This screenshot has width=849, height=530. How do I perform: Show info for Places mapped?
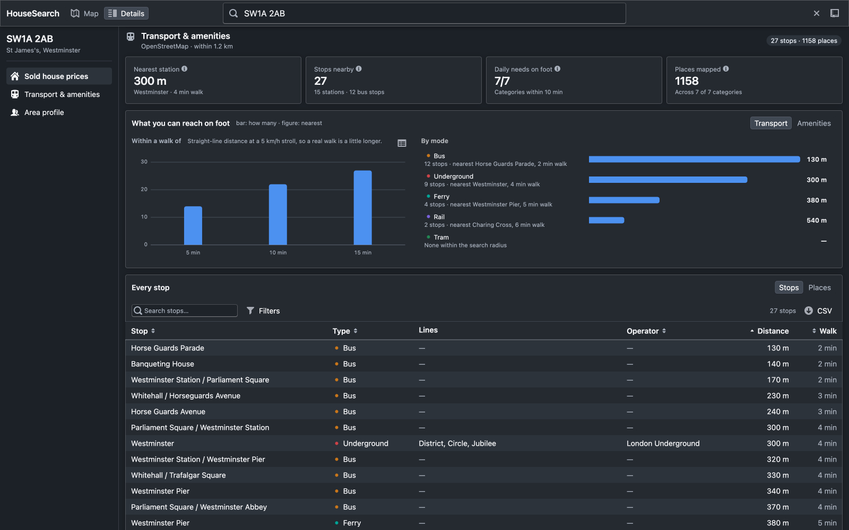click(726, 68)
